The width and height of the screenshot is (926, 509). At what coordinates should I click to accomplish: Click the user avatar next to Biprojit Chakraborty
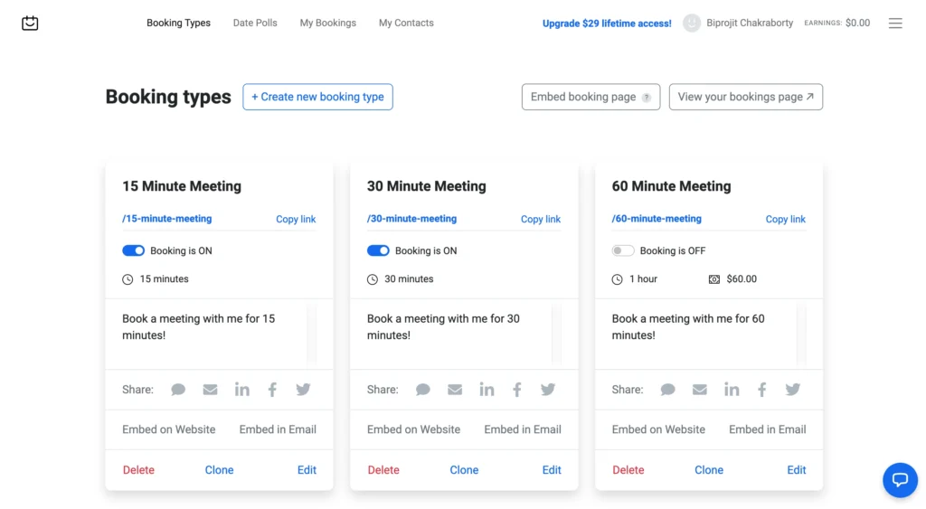pos(692,23)
